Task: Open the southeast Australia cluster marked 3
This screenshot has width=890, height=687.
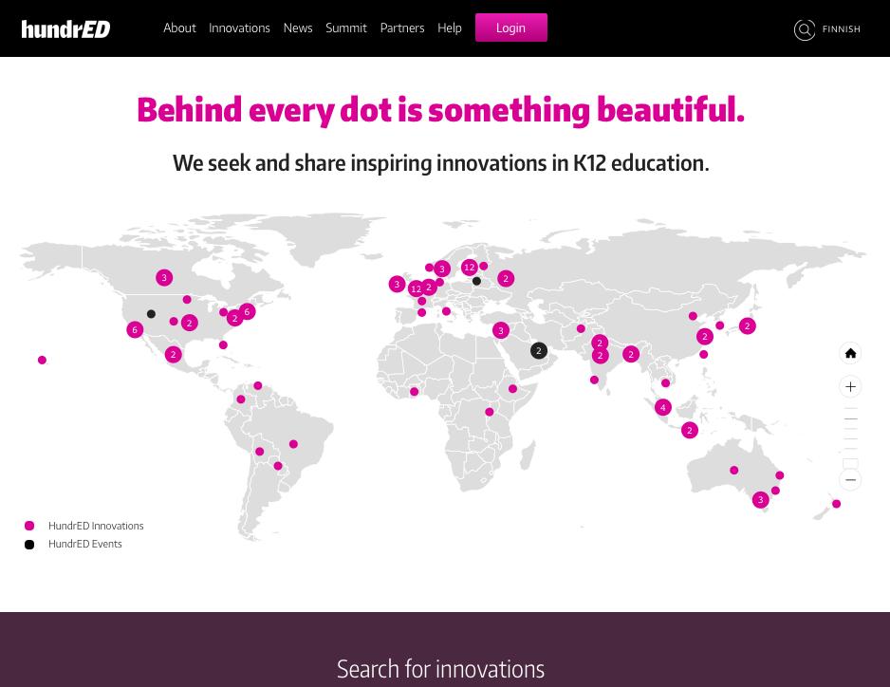Action: [761, 500]
